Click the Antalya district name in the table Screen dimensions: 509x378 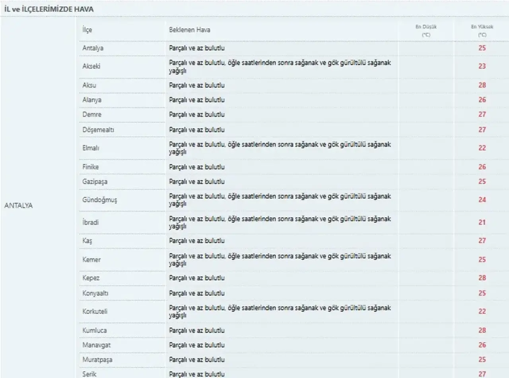pos(93,49)
